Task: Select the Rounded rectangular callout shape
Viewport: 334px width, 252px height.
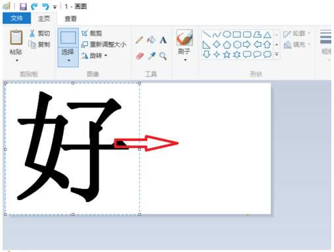Action: coord(247,54)
